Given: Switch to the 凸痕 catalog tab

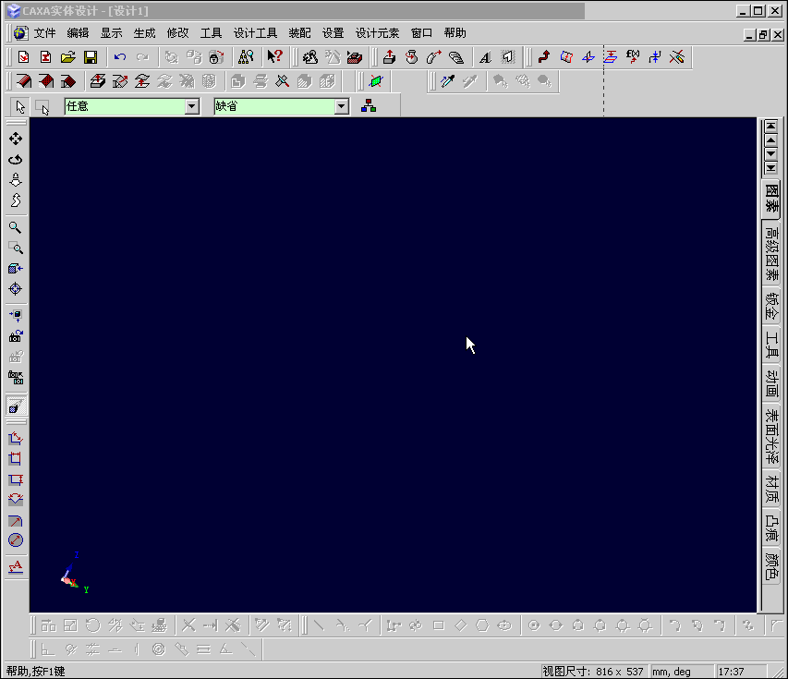Looking at the screenshot, I should 771,527.
